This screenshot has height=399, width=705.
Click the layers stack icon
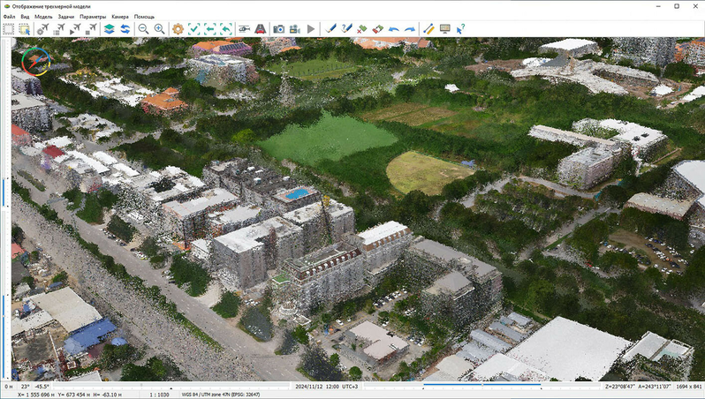pyautogui.click(x=109, y=28)
